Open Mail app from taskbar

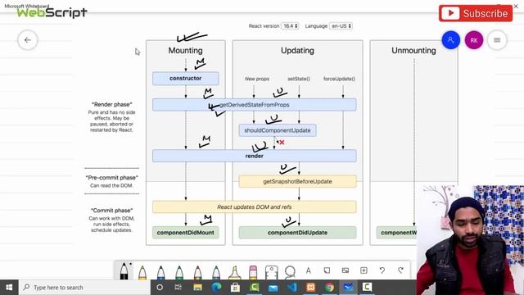273,288
